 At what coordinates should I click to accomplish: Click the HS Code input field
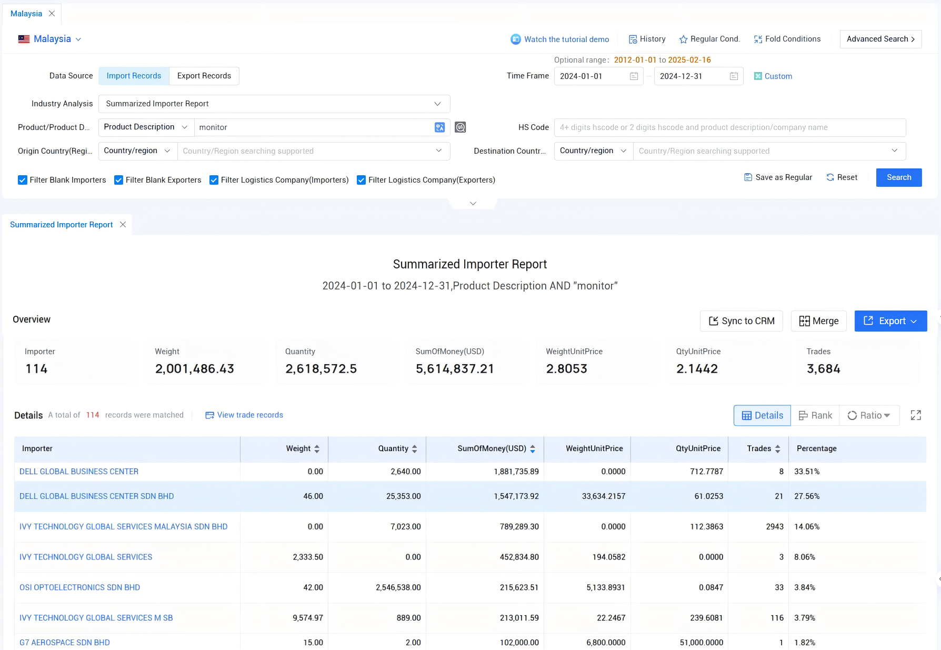click(x=729, y=127)
